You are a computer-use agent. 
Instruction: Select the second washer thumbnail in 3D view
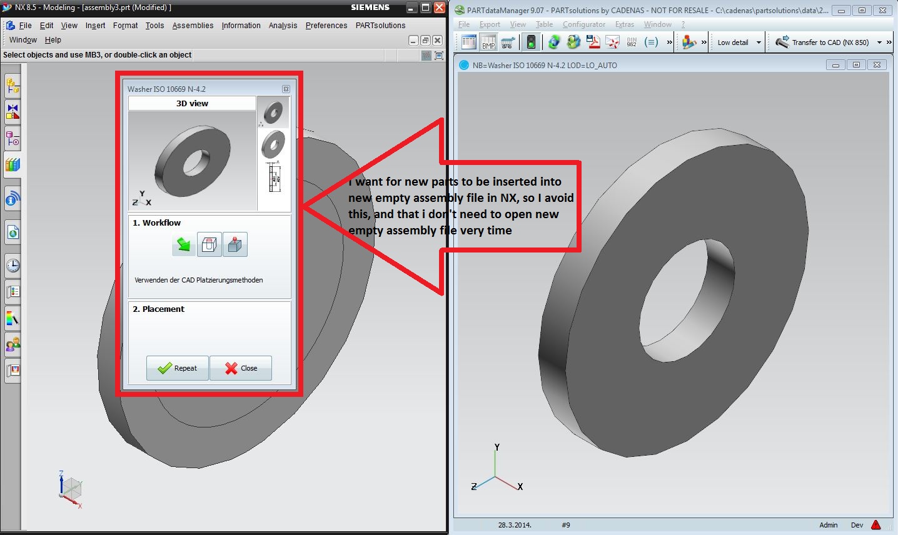click(x=273, y=144)
